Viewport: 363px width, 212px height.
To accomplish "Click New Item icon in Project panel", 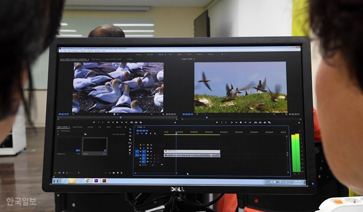I will (x=117, y=172).
